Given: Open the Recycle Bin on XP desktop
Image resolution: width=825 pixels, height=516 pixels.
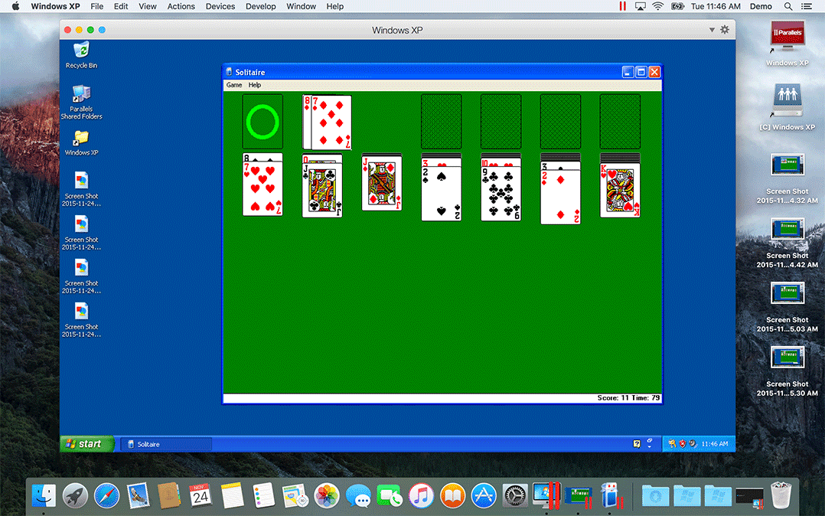Looking at the screenshot, I should [81, 55].
